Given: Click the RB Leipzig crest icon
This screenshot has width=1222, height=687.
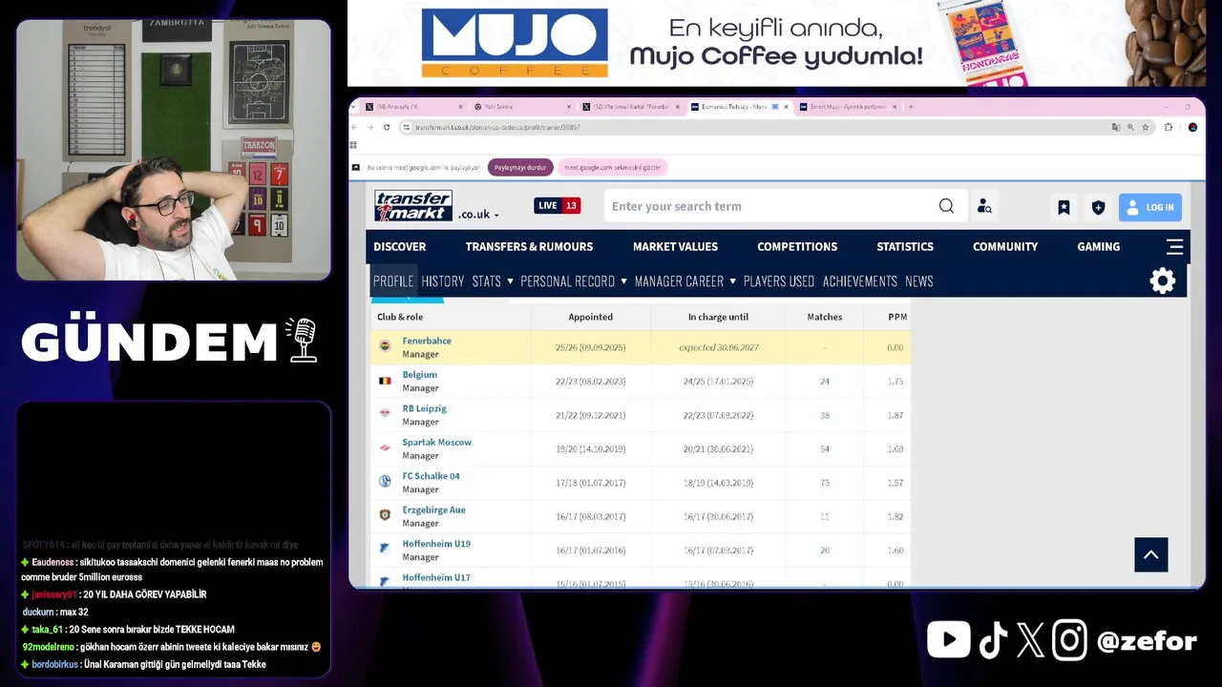Looking at the screenshot, I should (385, 413).
